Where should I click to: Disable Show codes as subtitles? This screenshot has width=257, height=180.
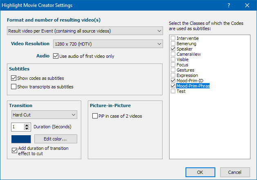pos(14,78)
